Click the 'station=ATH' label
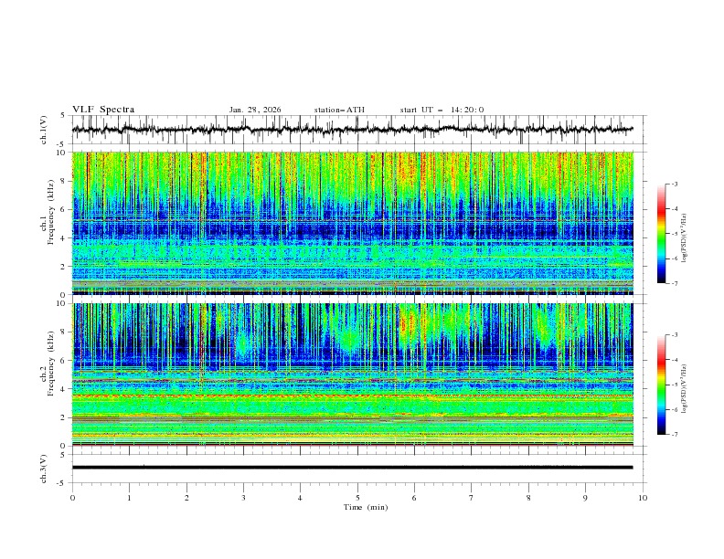This screenshot has height=559, width=724. tap(339, 110)
